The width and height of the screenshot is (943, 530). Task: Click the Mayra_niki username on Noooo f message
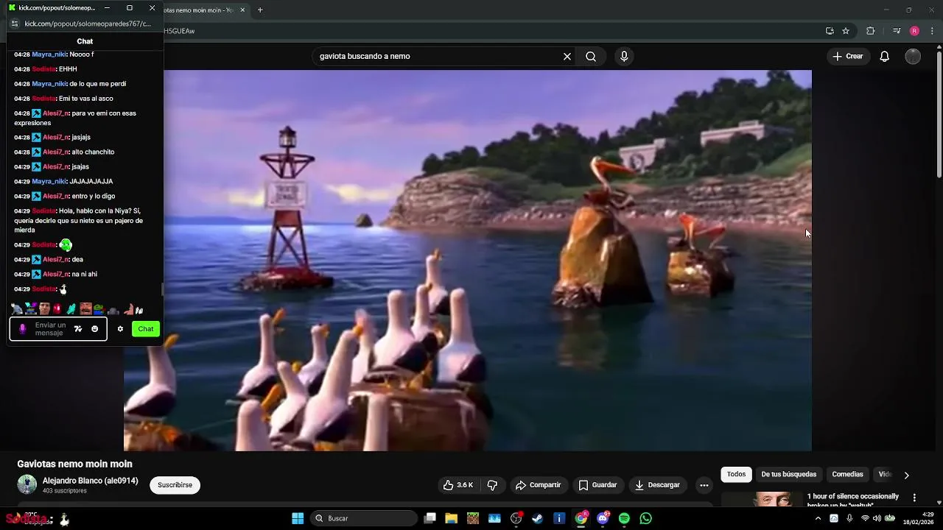(49, 54)
